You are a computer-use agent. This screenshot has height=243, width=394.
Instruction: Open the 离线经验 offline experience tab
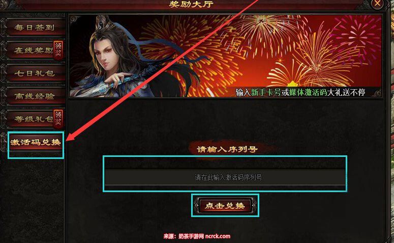pos(35,96)
